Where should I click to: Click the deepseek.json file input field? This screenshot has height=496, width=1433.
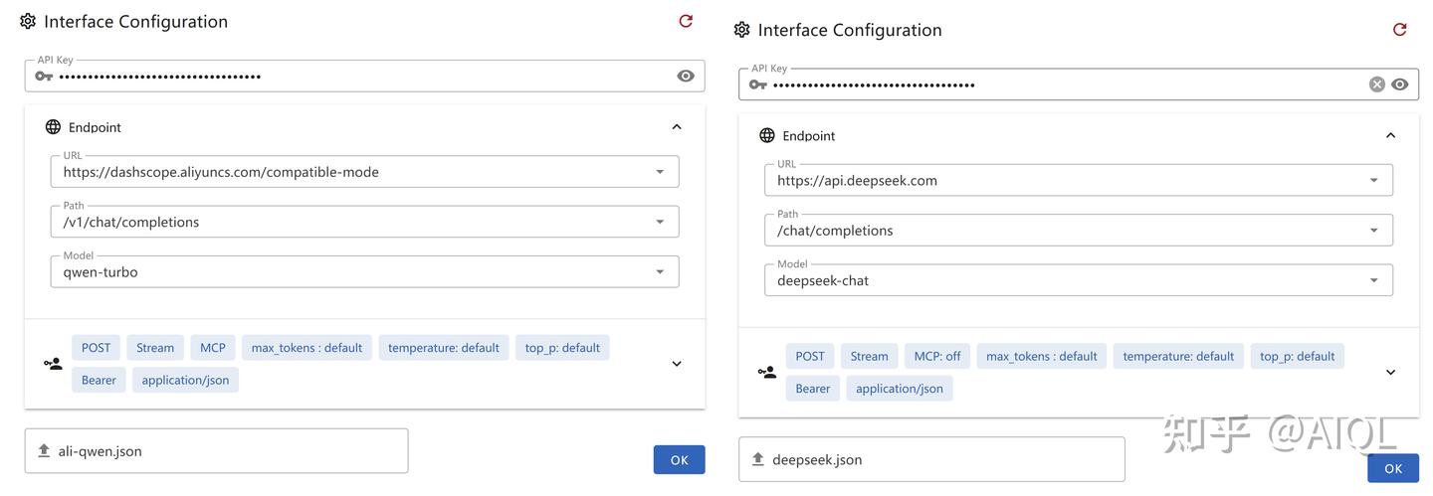[931, 459]
